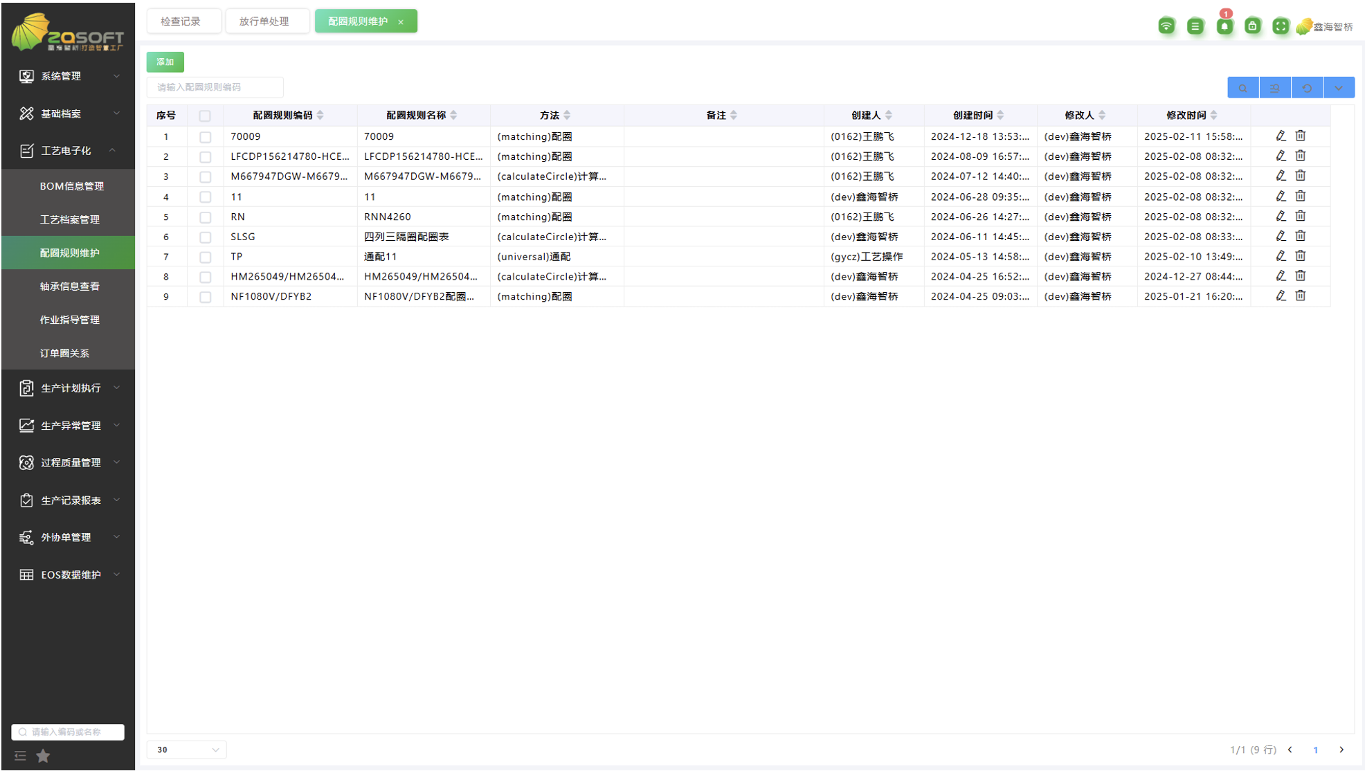Check the box for row LFCDP156214780-HCE
The width and height of the screenshot is (1365, 771).
(205, 157)
